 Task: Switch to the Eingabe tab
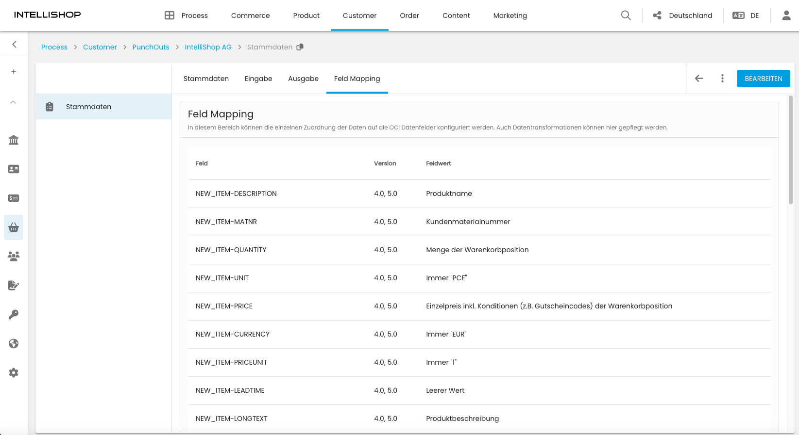[258, 79]
